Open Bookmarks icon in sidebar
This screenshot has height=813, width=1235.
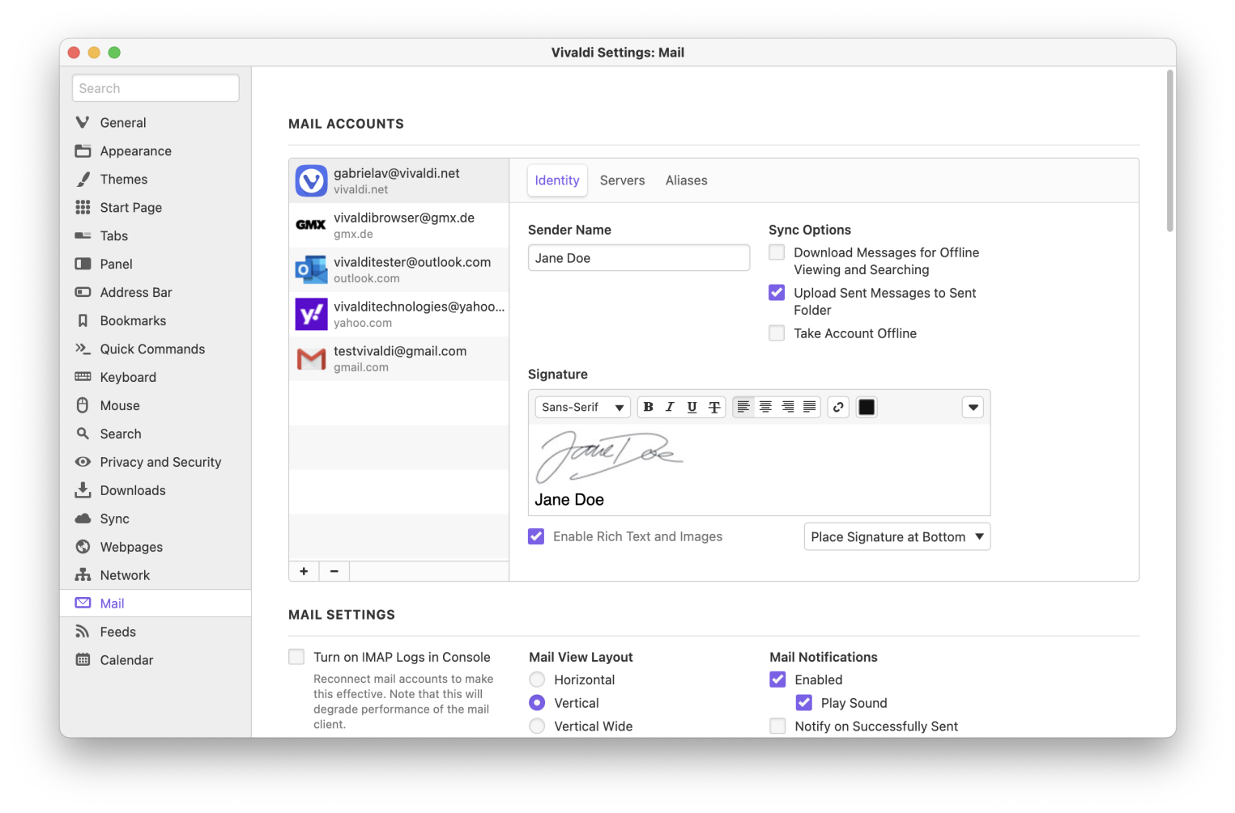coord(83,320)
